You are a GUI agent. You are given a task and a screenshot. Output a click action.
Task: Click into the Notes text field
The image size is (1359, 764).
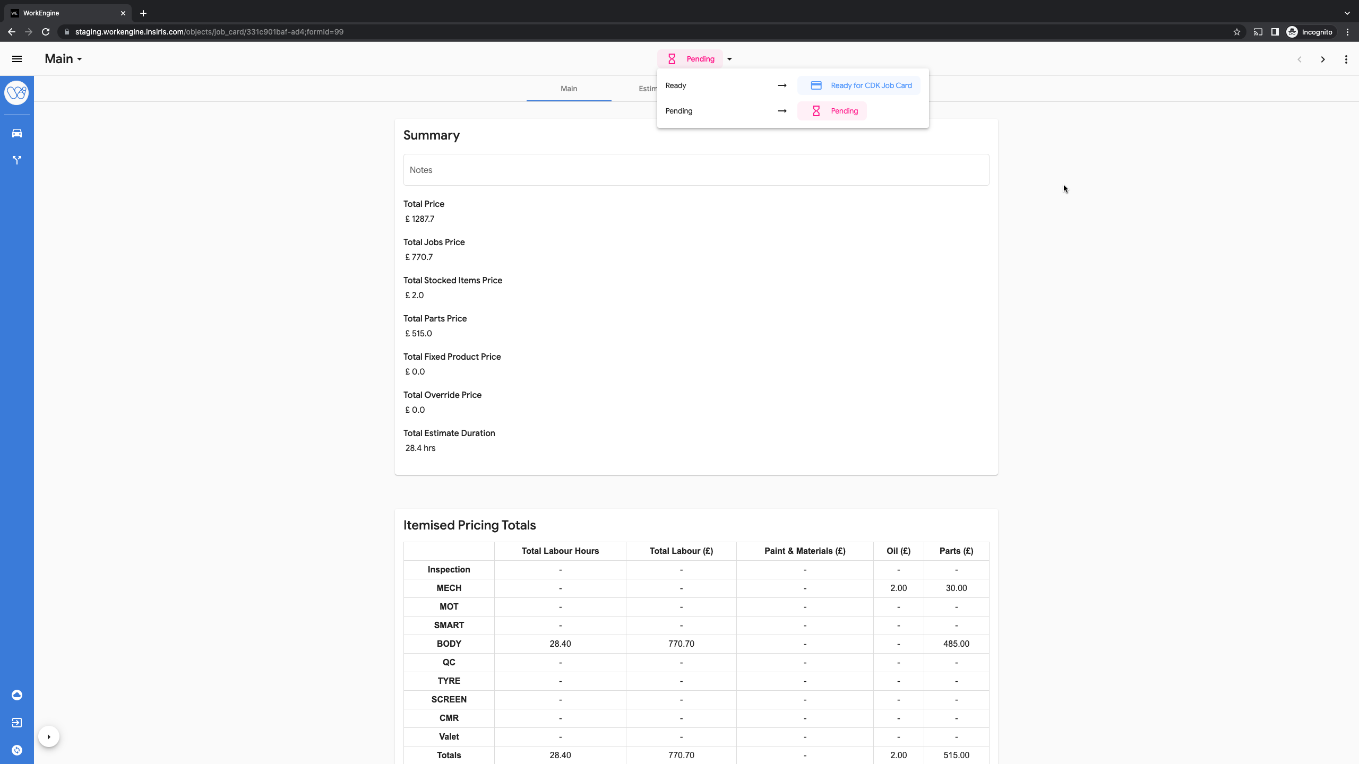pyautogui.click(x=695, y=170)
